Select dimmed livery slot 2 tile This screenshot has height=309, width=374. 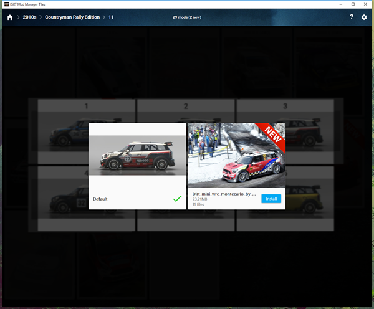pos(186,111)
